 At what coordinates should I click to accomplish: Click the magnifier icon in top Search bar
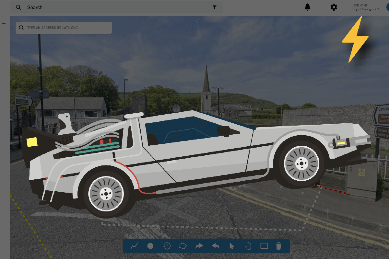18,7
